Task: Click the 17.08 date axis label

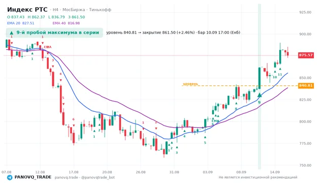Action: pyautogui.click(x=74, y=172)
